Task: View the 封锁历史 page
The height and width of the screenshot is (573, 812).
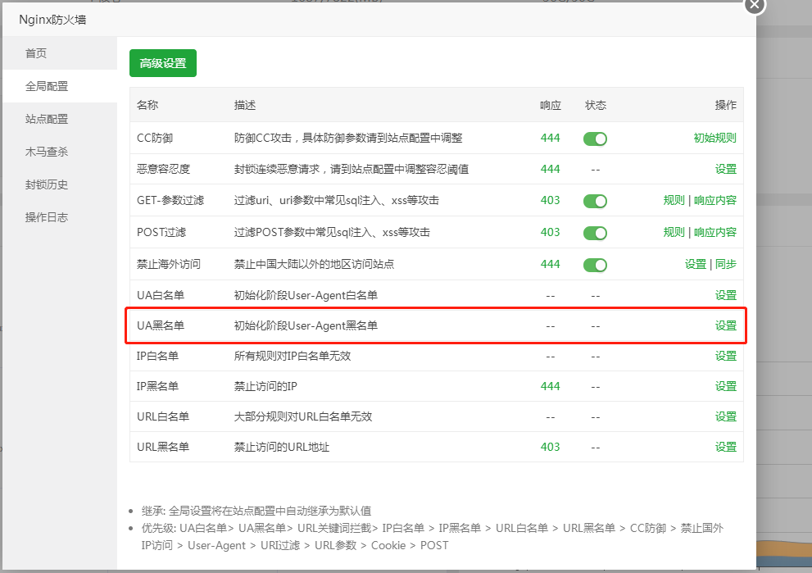Action: [49, 184]
